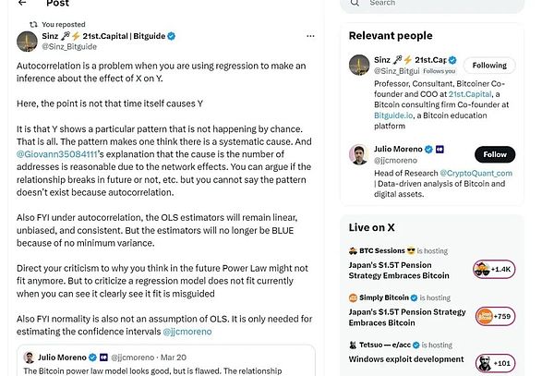Viewport: 554px width, 376px height.
Task: Click the back arrow beside Post
Action: pos(23,3)
